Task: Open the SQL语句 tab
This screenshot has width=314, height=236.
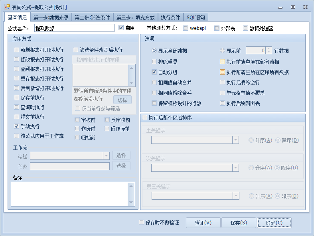Action: tap(196, 18)
